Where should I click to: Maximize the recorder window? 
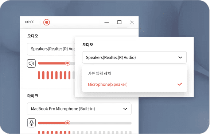[119, 22]
